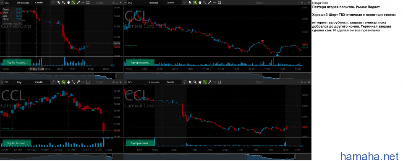403x161 pixels.
Task: Select horizontal line tool in Day chart
Action: point(83,82)
